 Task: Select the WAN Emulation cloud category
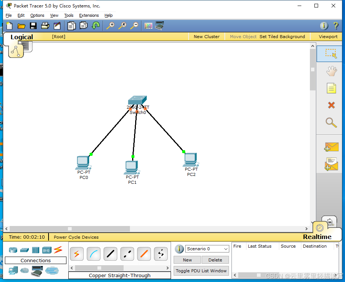(24, 270)
